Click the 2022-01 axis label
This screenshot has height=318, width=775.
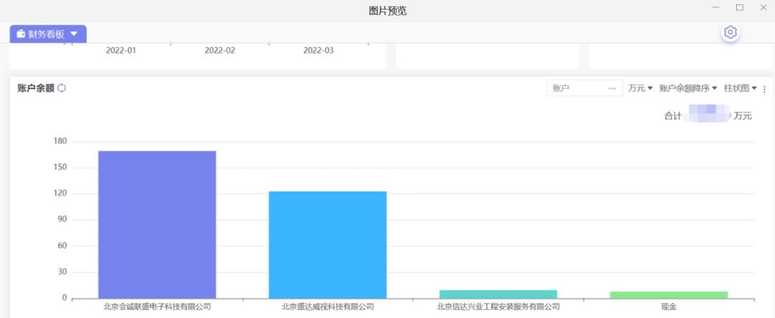[x=121, y=50]
